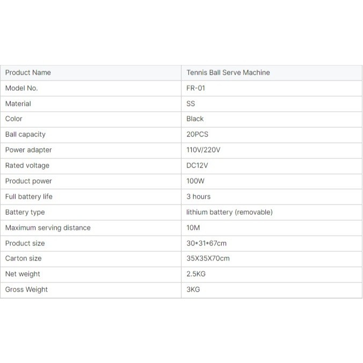Click the '2.5KG' net weight value

[196, 274]
